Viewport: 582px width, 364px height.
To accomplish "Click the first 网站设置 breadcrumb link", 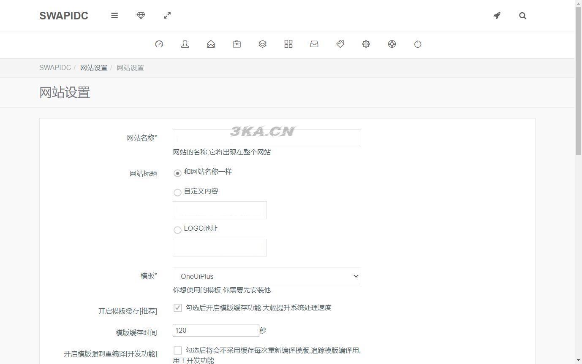I will (x=94, y=68).
